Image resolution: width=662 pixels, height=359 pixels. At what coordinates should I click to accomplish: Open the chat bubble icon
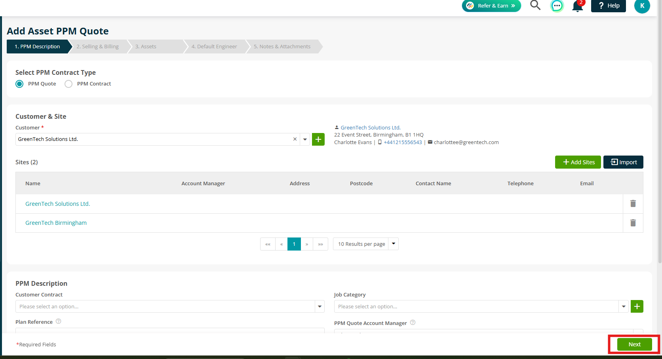point(557,6)
